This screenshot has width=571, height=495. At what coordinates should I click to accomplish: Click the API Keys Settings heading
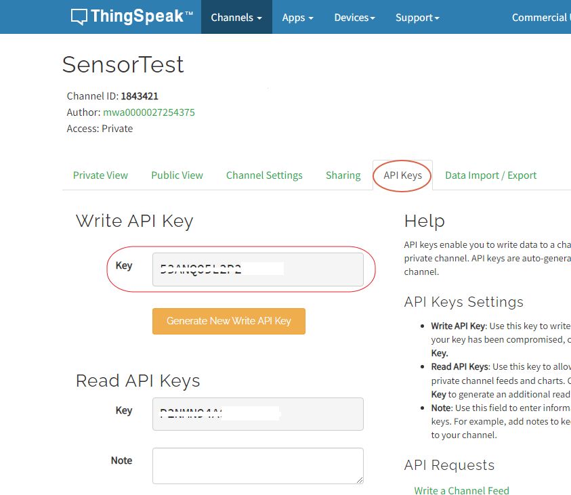tap(463, 302)
